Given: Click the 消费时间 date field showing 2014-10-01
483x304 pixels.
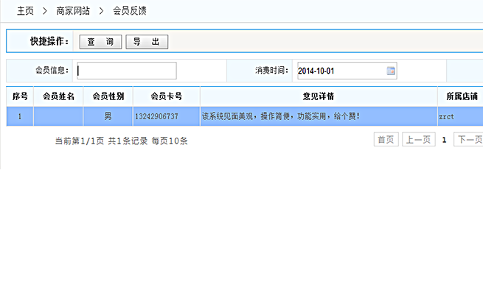Looking at the screenshot, I should [339, 71].
